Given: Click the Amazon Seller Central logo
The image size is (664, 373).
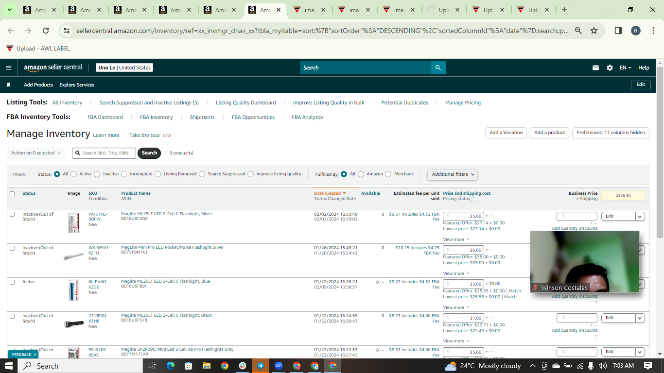Looking at the screenshot, I should pos(53,68).
